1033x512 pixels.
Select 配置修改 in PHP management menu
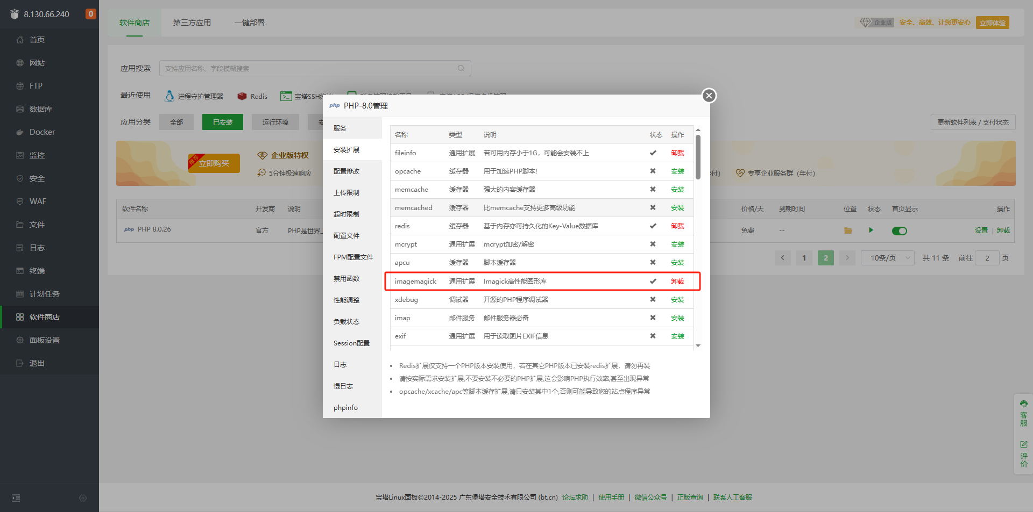tap(347, 171)
